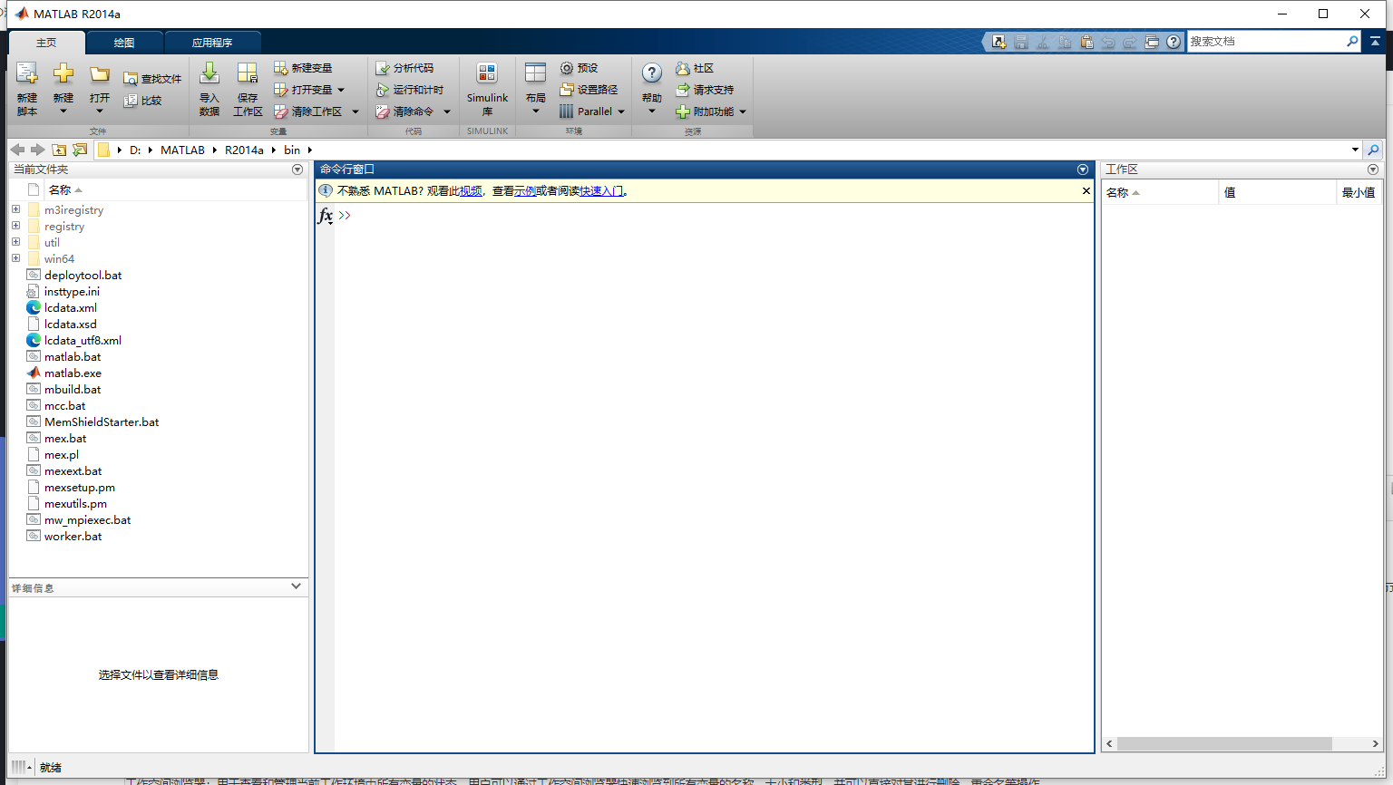This screenshot has width=1393, height=785.
Task: Click Analyze Code (分析代码)
Action: pyautogui.click(x=404, y=68)
